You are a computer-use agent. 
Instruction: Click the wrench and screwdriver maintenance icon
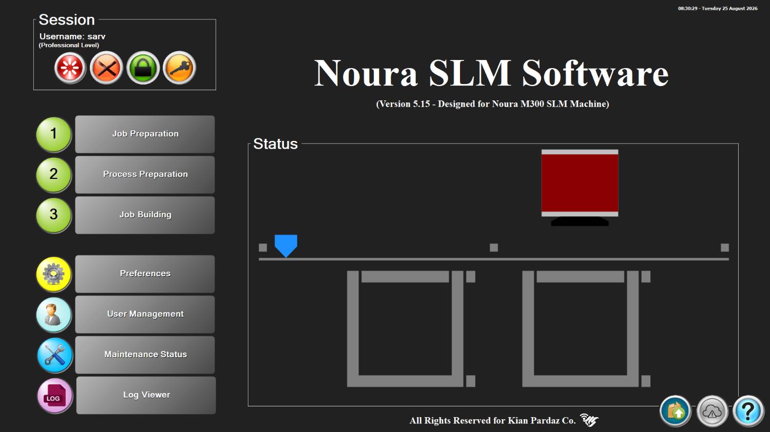(x=55, y=355)
